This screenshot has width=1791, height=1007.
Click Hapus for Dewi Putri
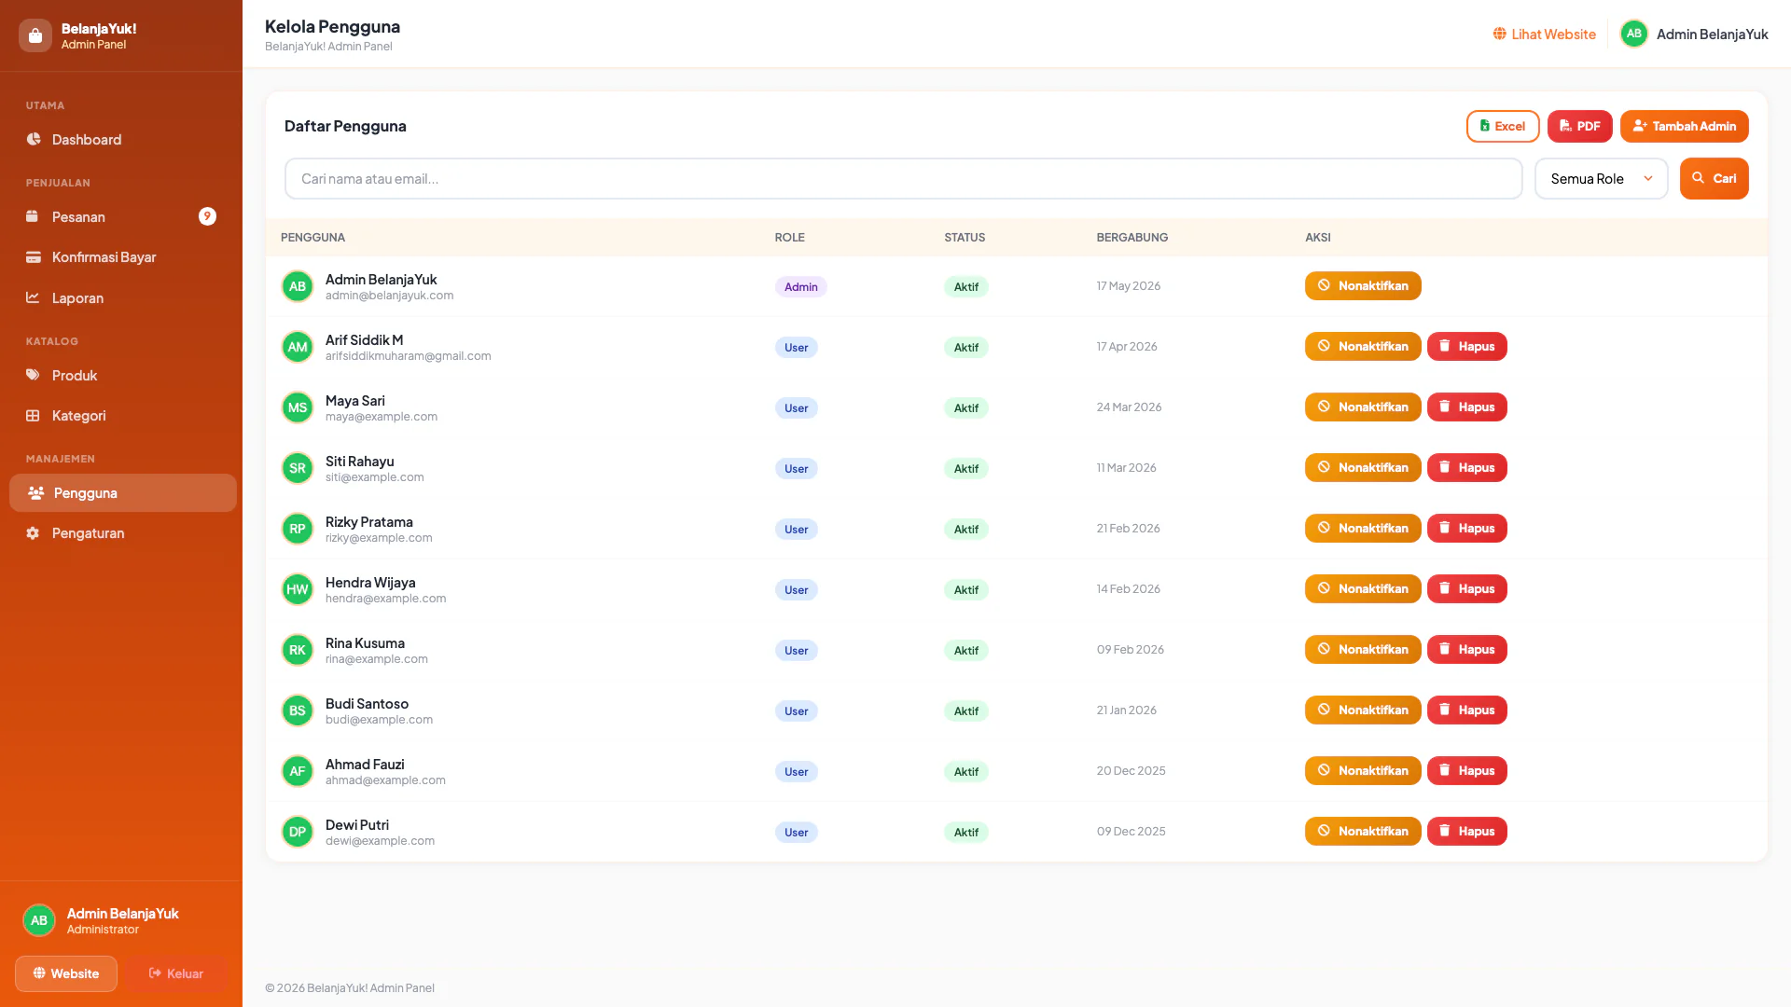point(1466,832)
